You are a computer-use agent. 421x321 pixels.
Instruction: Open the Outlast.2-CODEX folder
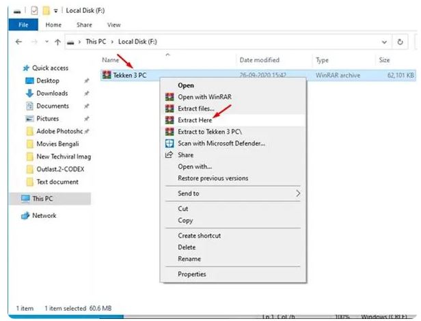(60, 169)
